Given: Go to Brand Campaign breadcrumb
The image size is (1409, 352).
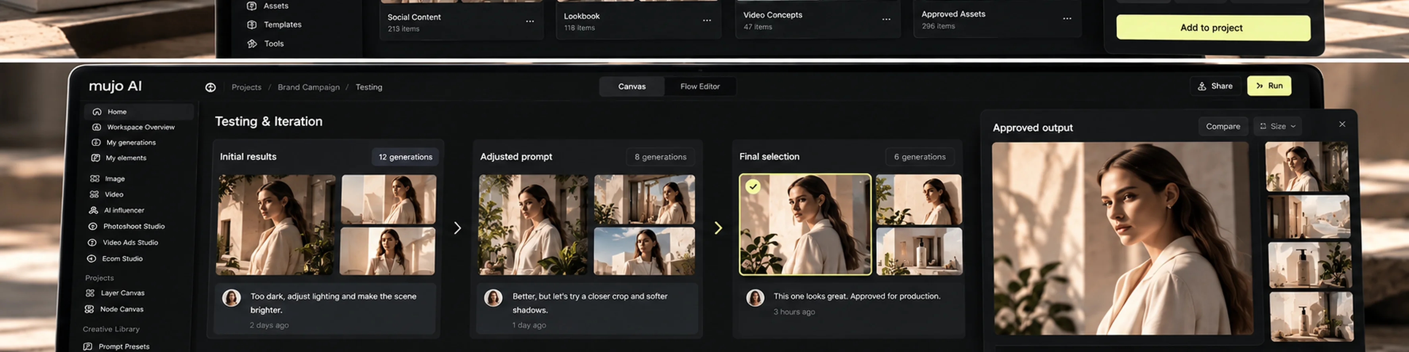Looking at the screenshot, I should coord(309,87).
